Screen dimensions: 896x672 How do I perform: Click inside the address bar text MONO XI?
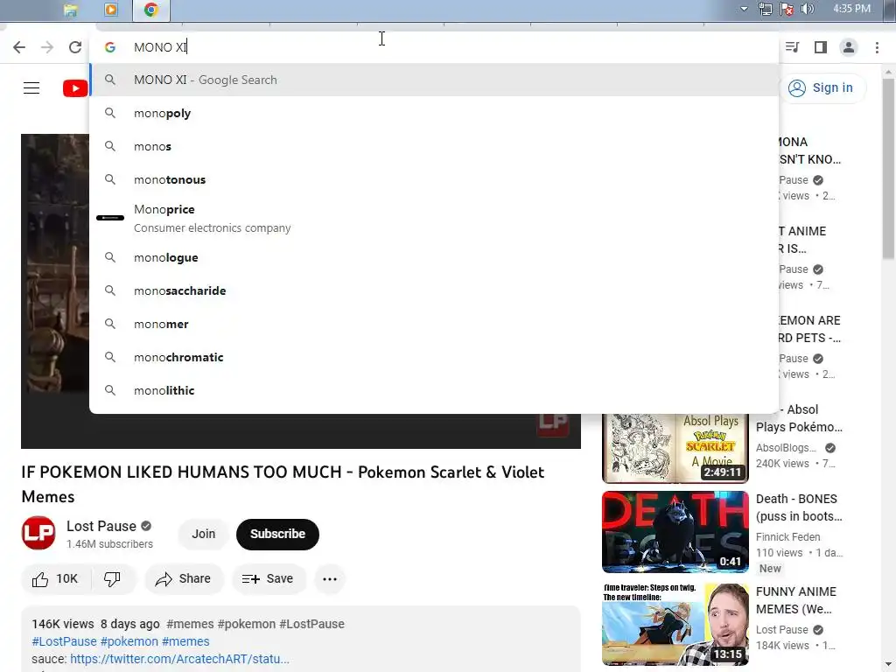point(160,47)
